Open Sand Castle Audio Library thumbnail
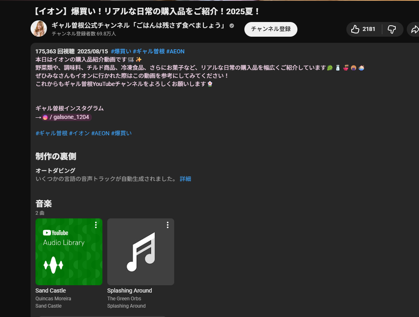 coord(69,252)
